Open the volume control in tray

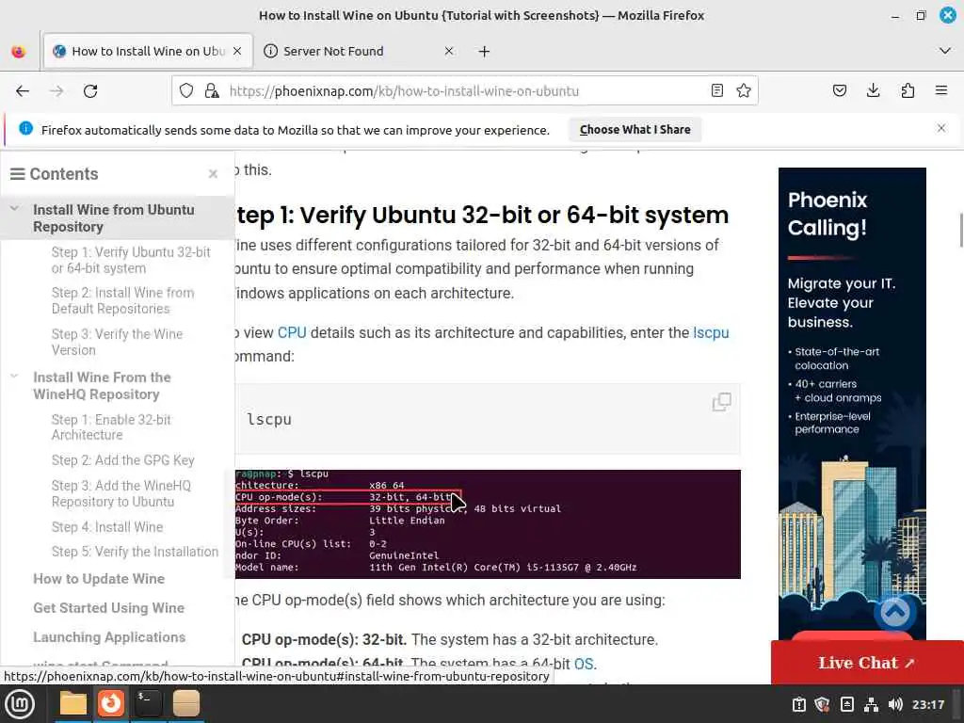(x=895, y=704)
